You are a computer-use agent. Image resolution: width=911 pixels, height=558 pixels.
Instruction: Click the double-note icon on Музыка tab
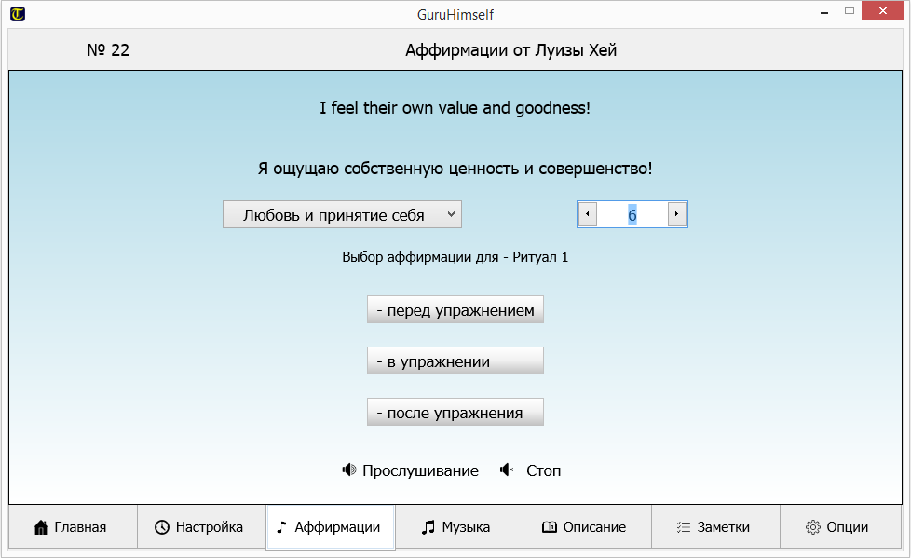tap(428, 527)
